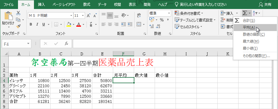The width and height of the screenshot is (278, 109).
Task: Decrease decimal places icon
Action: coord(158,26)
